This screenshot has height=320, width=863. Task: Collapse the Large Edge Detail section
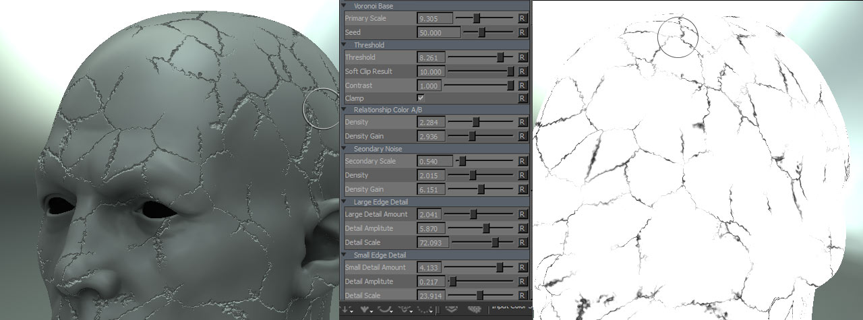pos(345,201)
